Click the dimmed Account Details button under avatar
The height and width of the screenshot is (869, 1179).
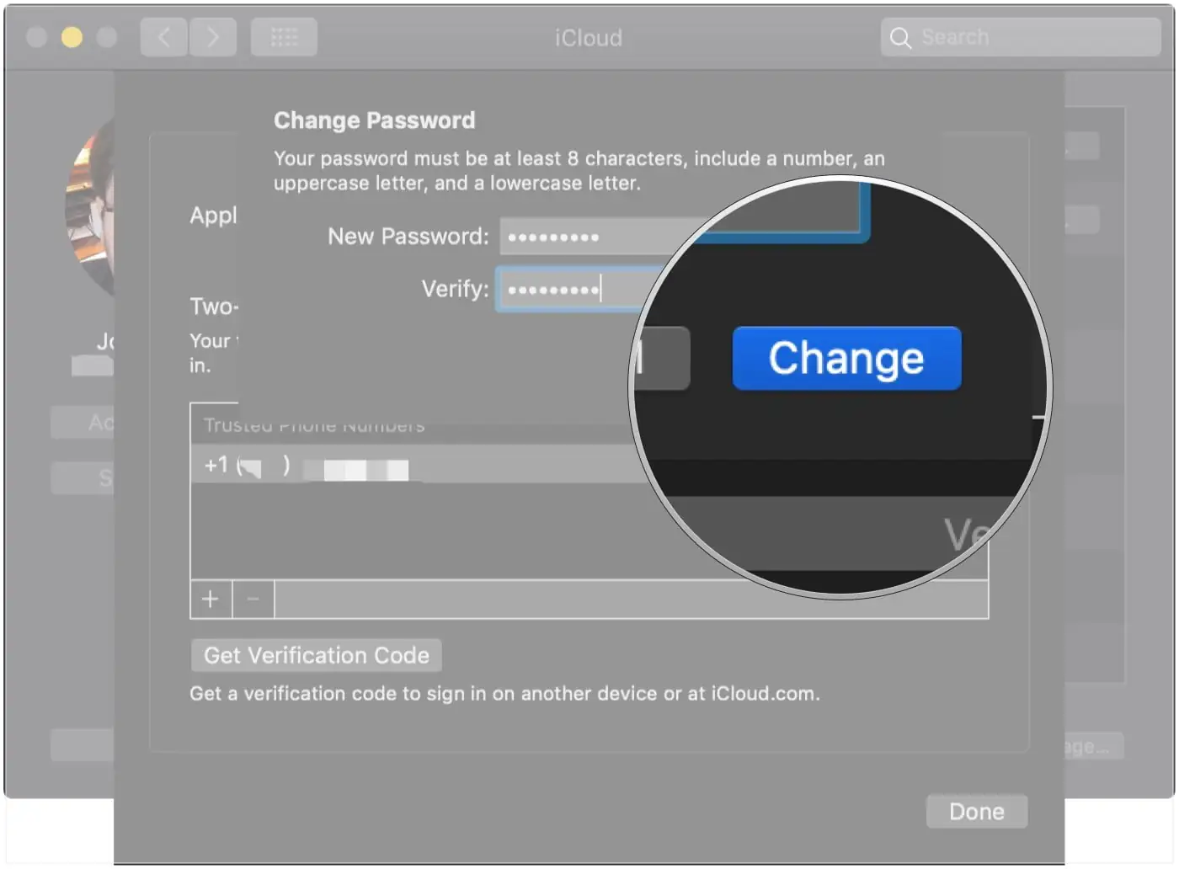click(82, 423)
